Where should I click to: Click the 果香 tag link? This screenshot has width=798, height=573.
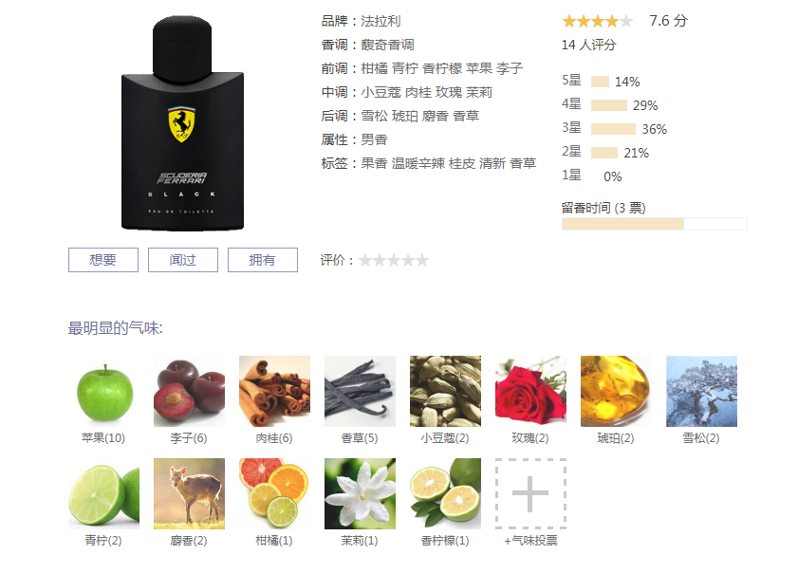(x=374, y=163)
